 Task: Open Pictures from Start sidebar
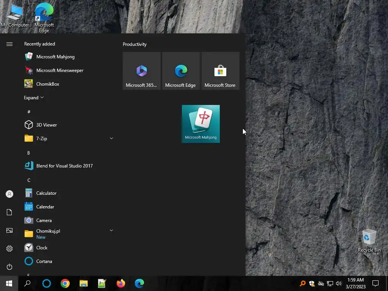(x=9, y=230)
